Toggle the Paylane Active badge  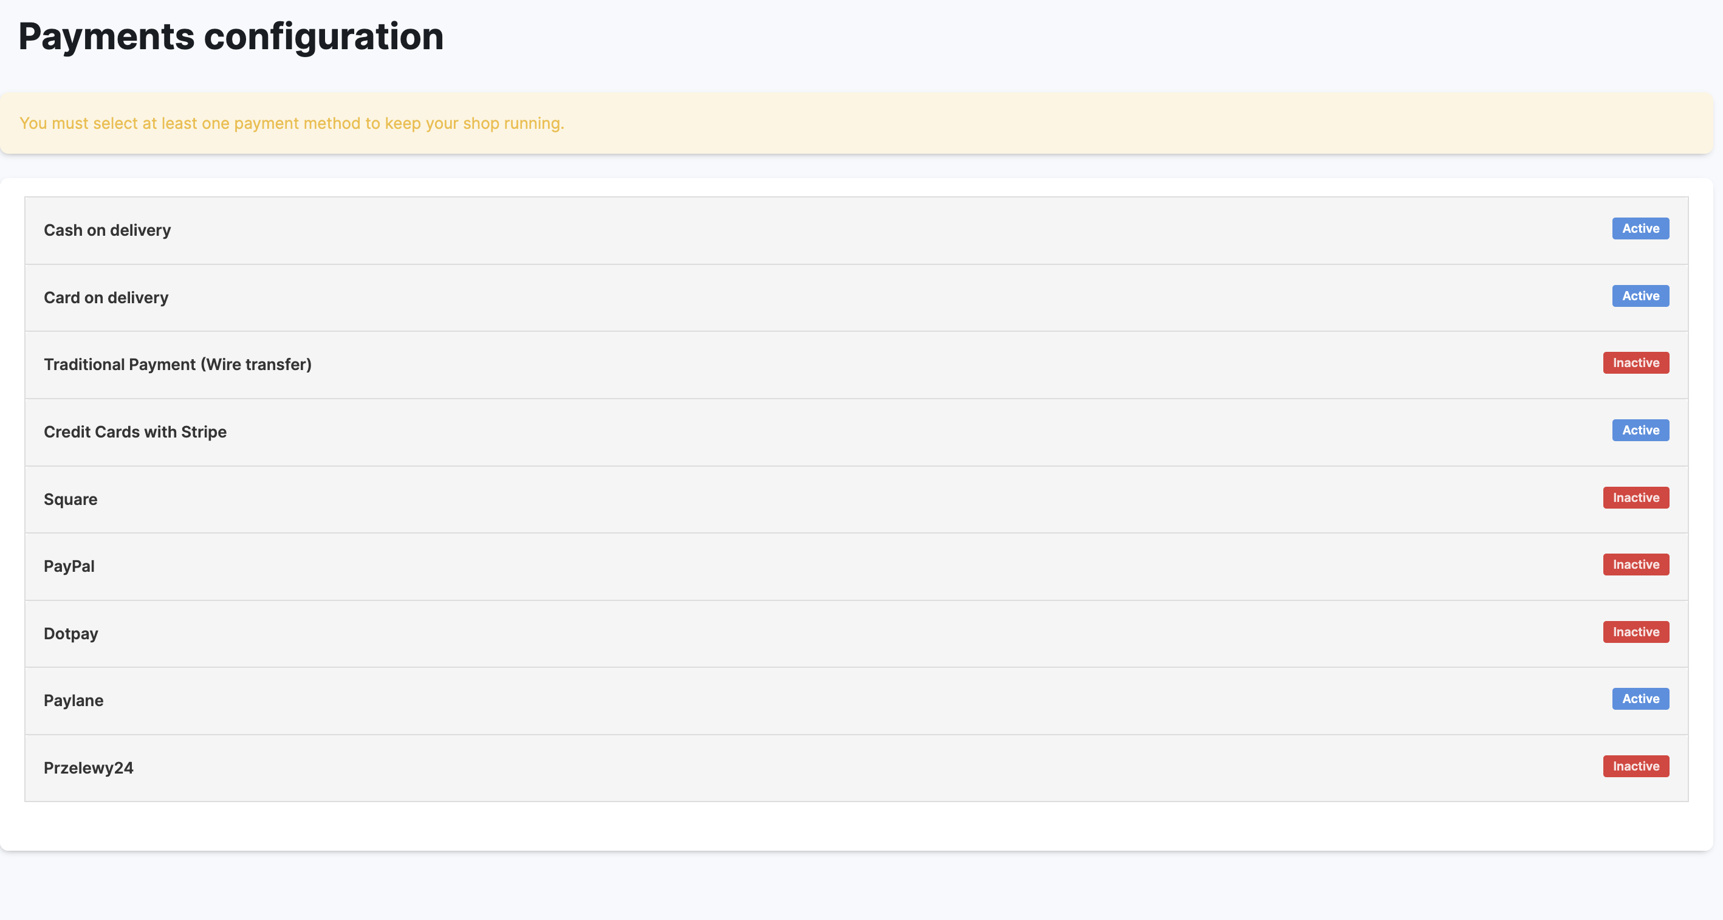point(1640,699)
